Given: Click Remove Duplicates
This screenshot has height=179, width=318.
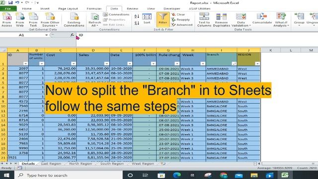Looking at the screenshot, I should tap(221, 20).
